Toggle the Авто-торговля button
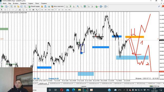The width and height of the screenshot is (164, 92). (57, 6)
